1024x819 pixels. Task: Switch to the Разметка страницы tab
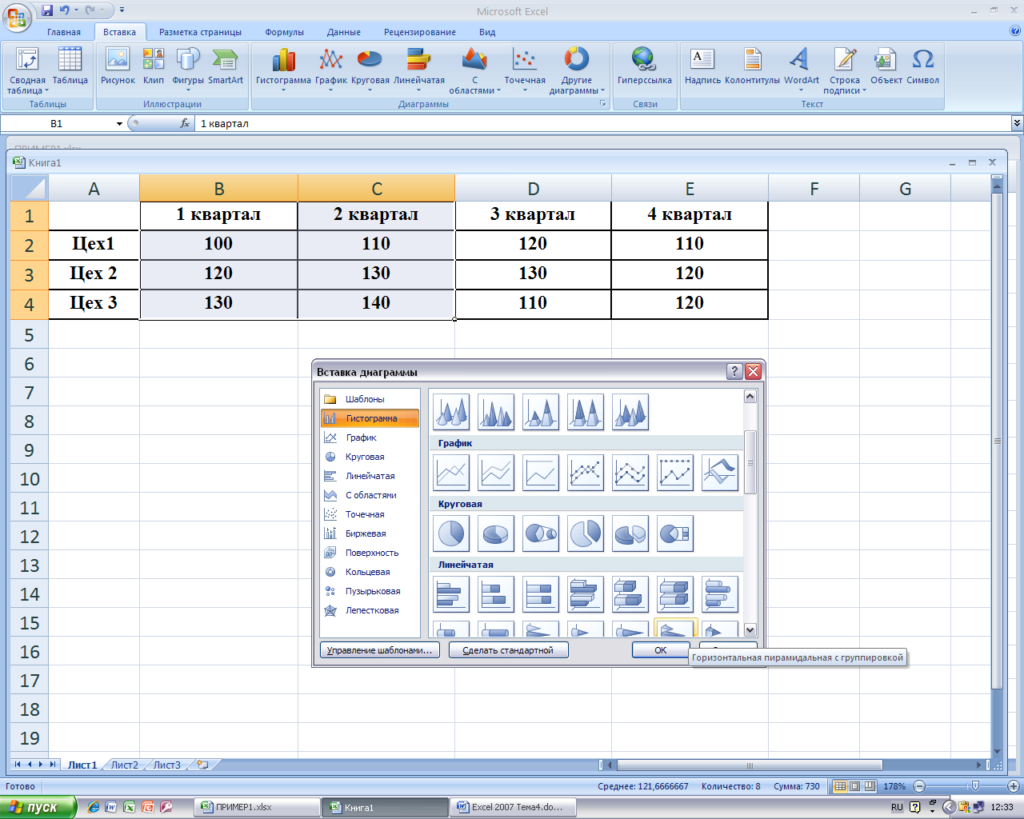[x=200, y=32]
